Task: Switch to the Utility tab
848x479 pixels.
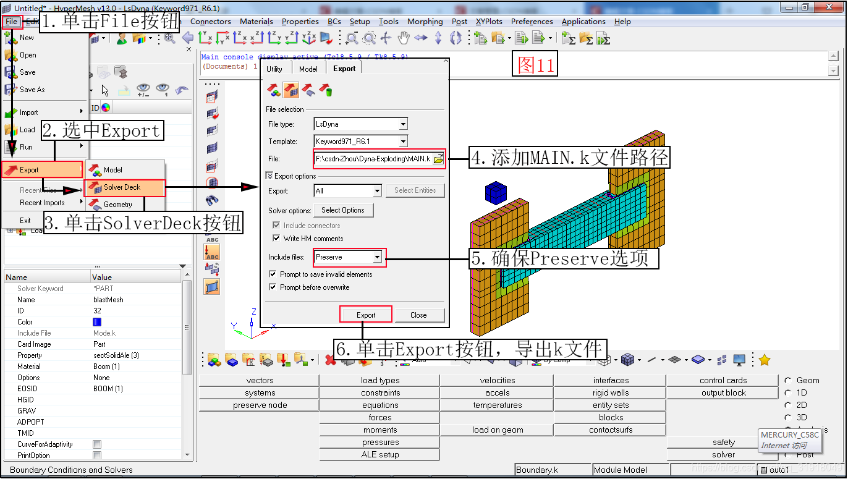Action: [274, 69]
